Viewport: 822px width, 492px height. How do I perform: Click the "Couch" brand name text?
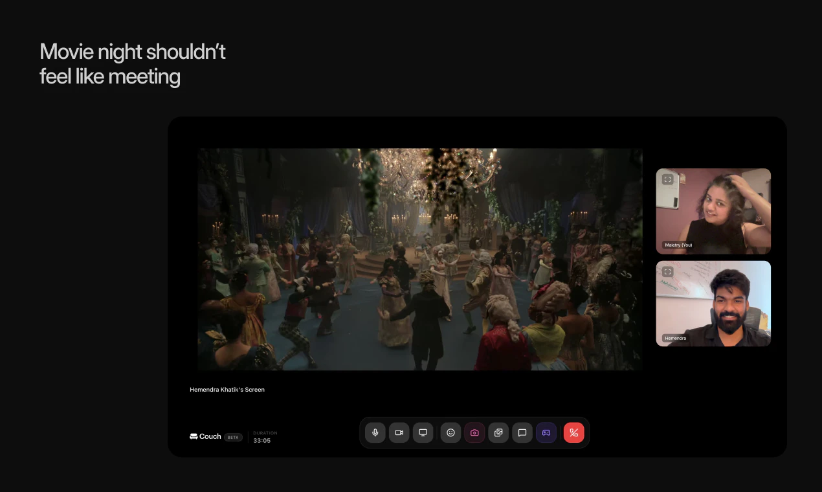pos(210,436)
